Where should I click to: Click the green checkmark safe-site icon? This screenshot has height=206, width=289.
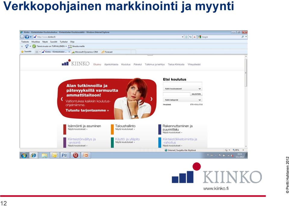point(34,46)
